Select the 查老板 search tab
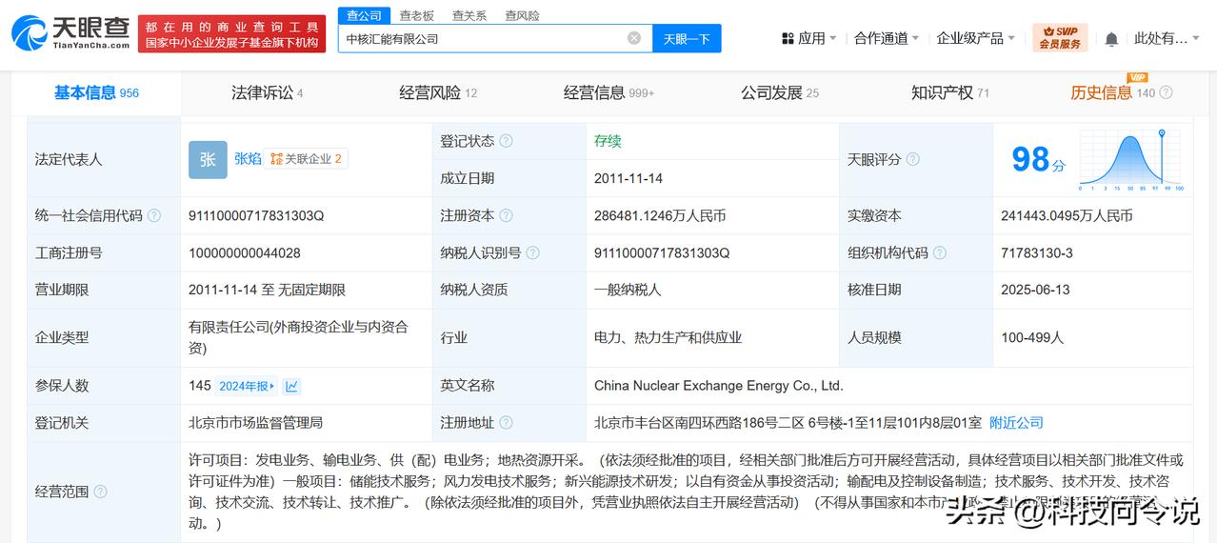 click(417, 15)
